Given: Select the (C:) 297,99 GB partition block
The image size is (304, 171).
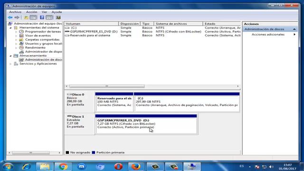Looking at the screenshot, I should (187, 102).
